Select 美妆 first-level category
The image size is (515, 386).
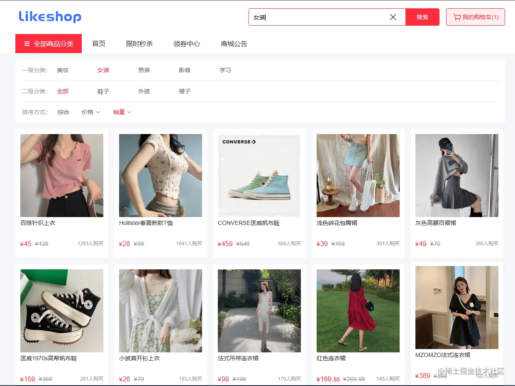[x=63, y=70]
